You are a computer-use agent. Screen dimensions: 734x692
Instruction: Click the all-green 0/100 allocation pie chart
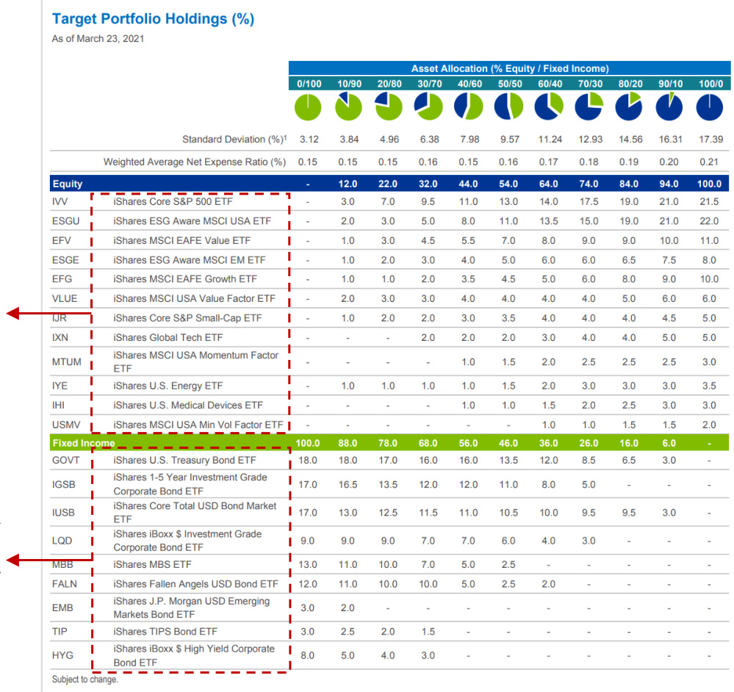309,108
